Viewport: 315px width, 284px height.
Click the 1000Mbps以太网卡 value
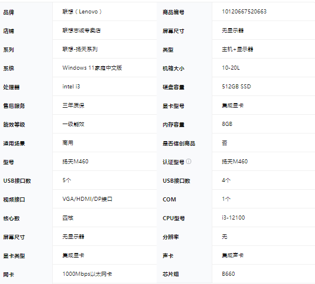[87, 274]
